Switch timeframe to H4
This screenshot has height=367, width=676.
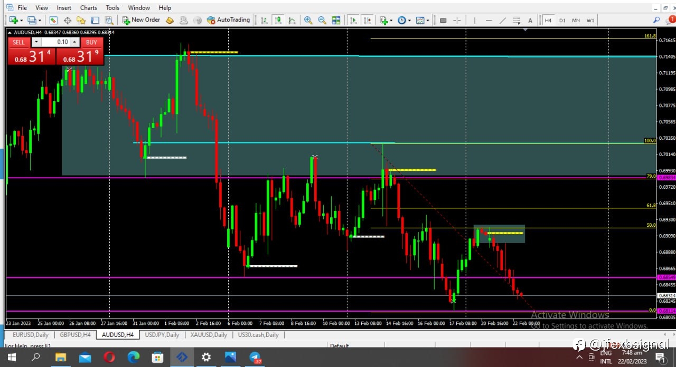[548, 20]
